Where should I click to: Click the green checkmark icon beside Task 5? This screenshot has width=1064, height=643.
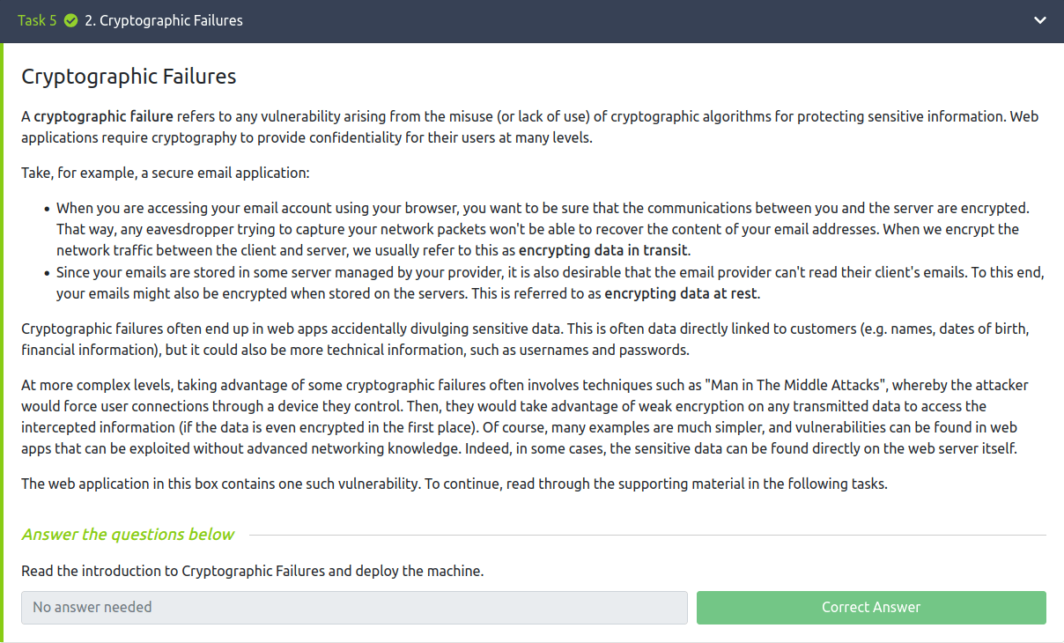[71, 20]
